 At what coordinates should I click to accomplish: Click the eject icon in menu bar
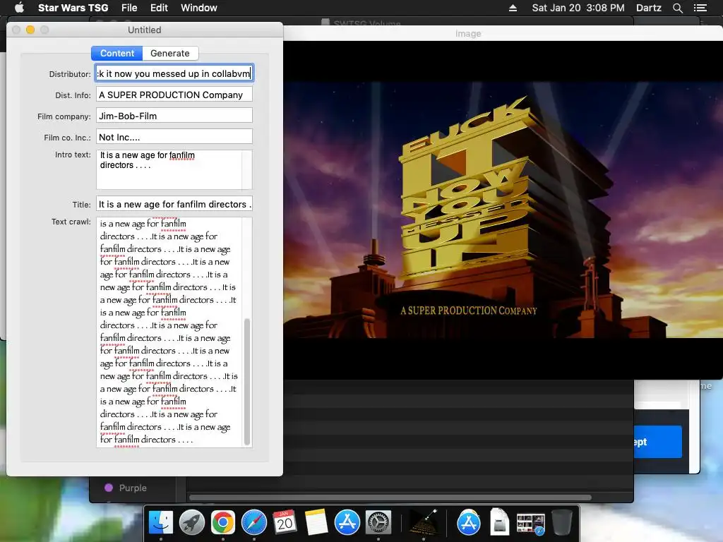pos(513,8)
